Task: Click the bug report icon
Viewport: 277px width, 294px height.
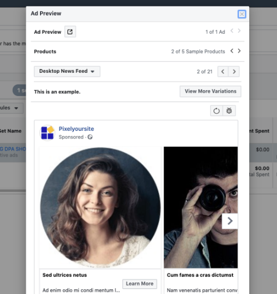Action: 229,111
